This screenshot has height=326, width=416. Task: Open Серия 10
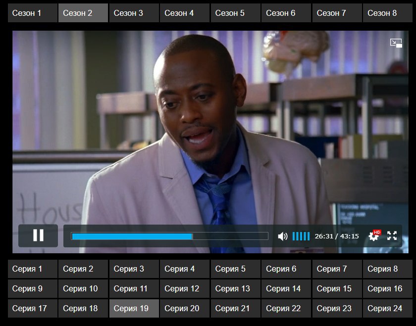[83, 288]
